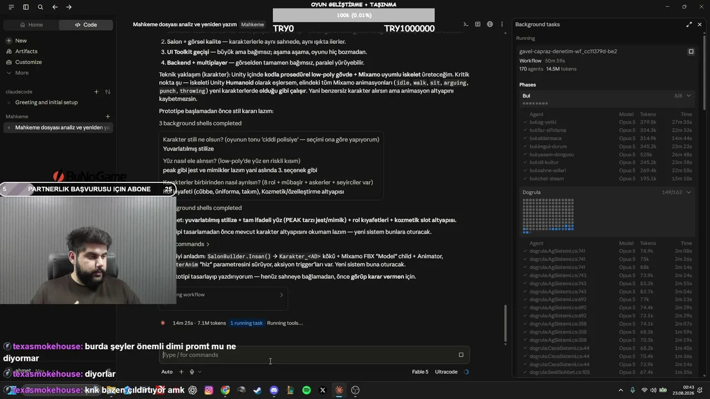Open the bul:ag-yetki agent row

pos(607,122)
